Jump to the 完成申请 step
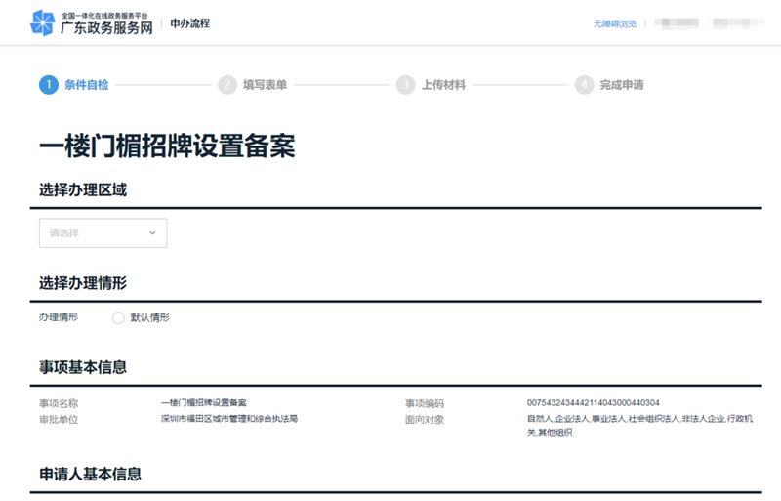Viewport: 781px width, 501px height. click(622, 85)
